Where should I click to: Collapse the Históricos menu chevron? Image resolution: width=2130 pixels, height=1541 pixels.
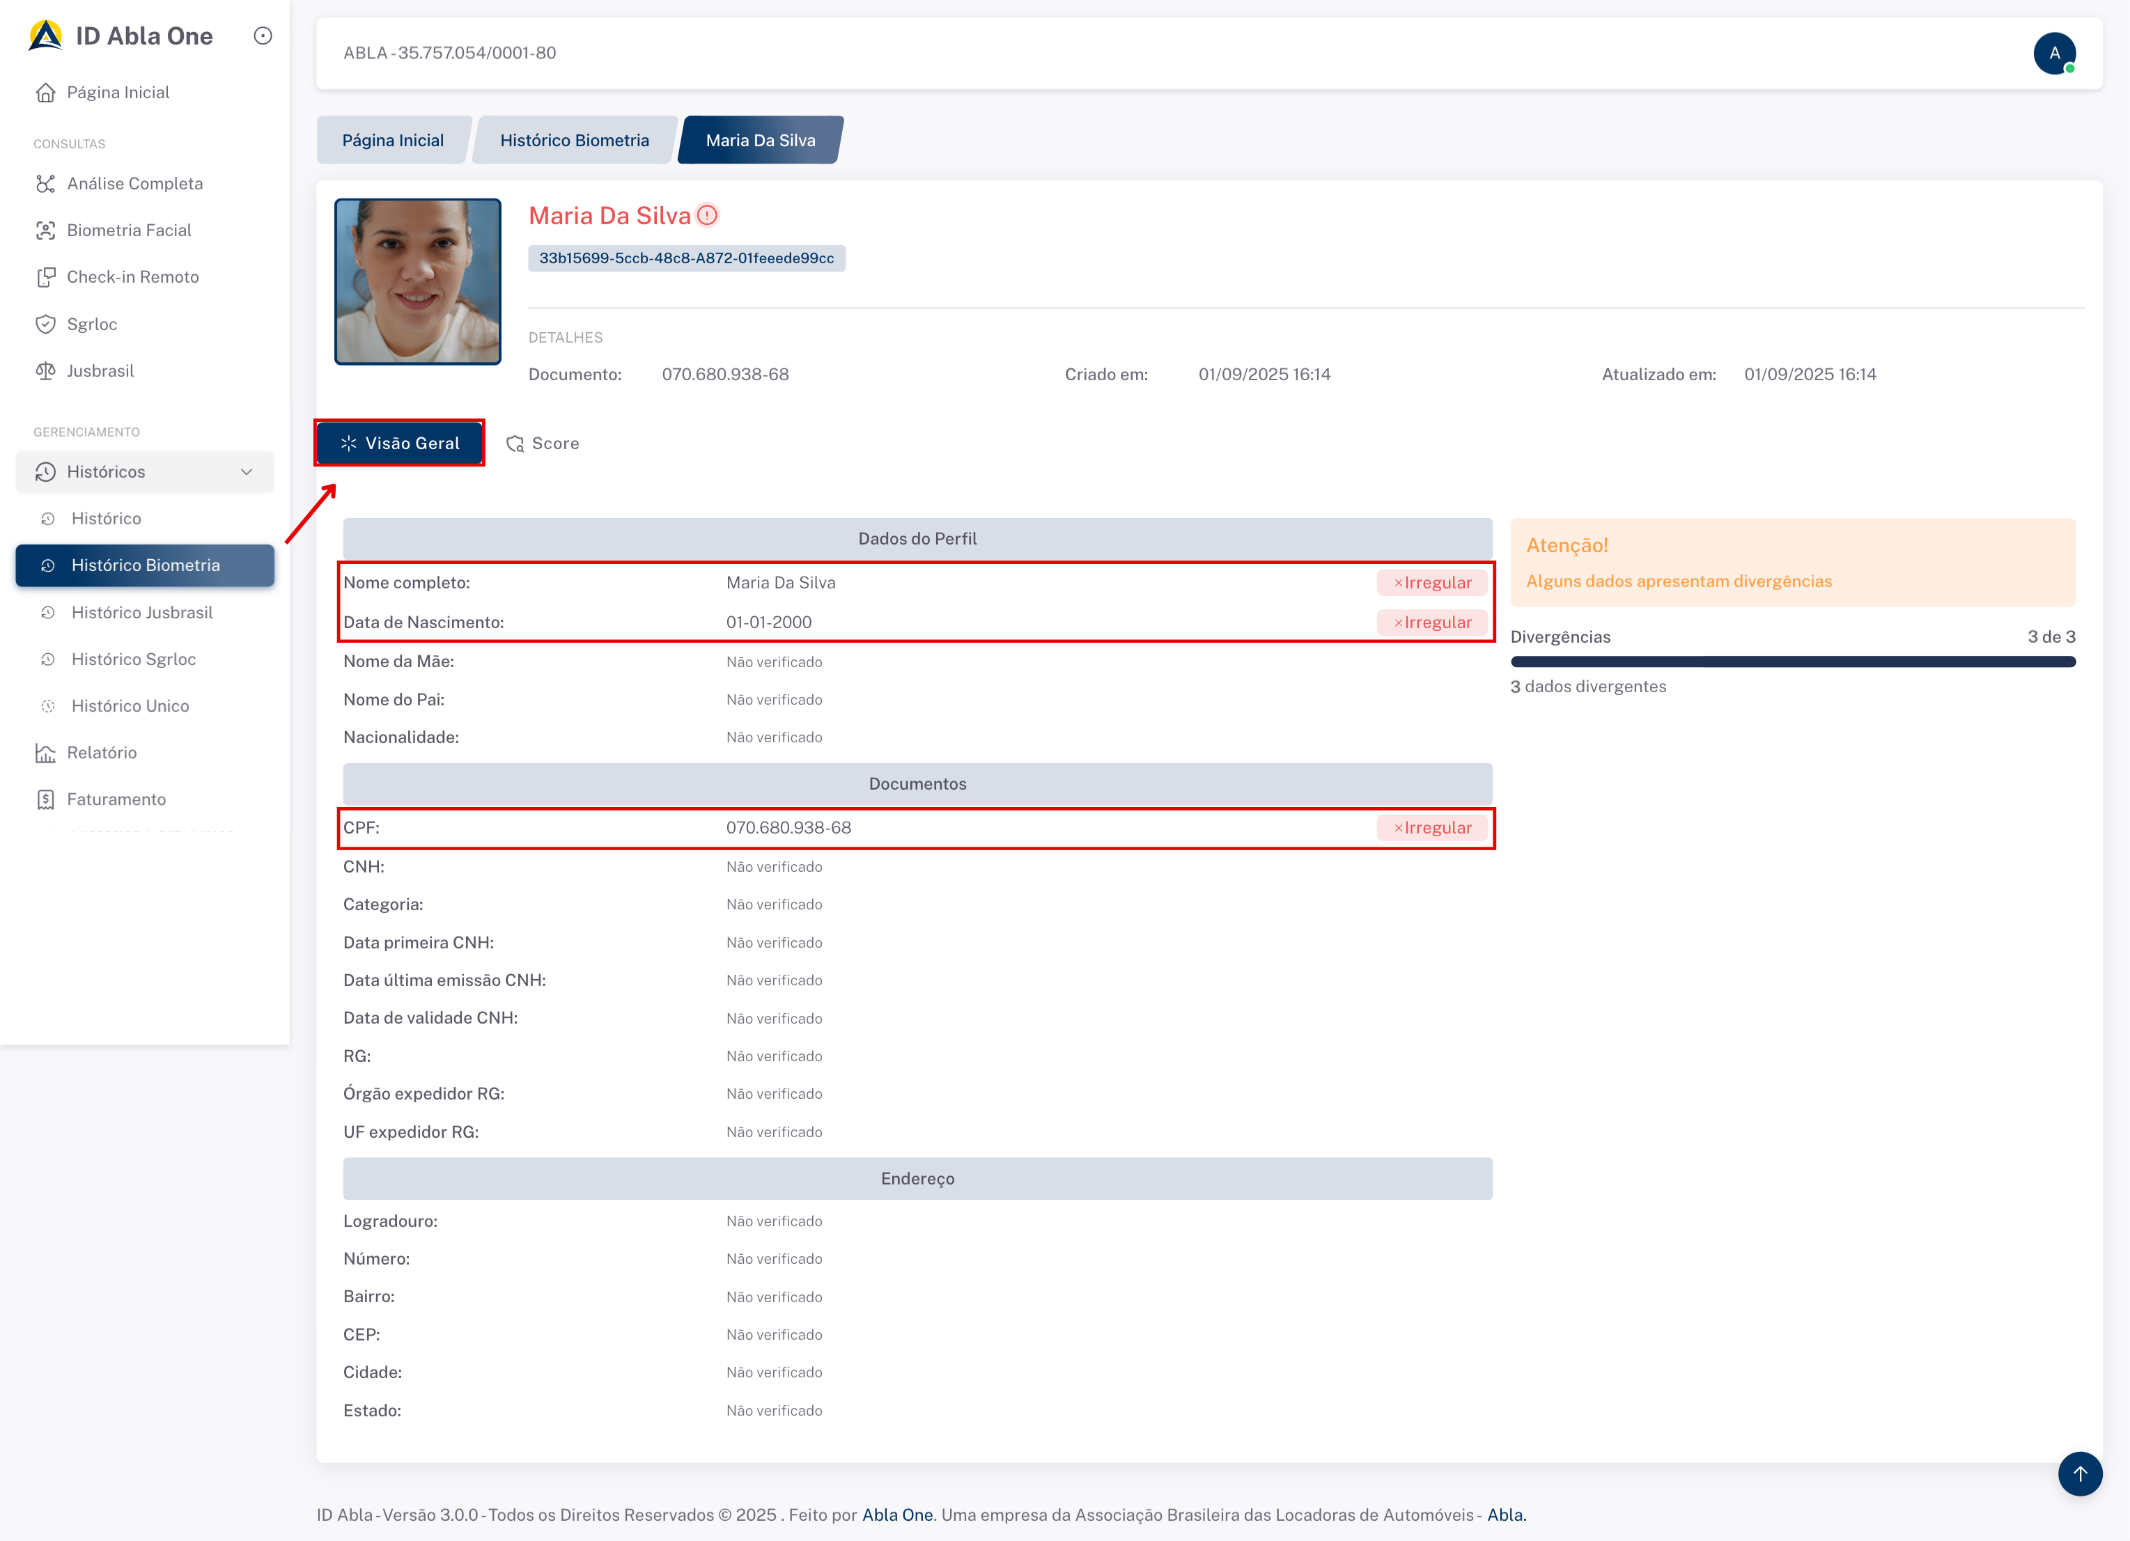click(x=246, y=471)
